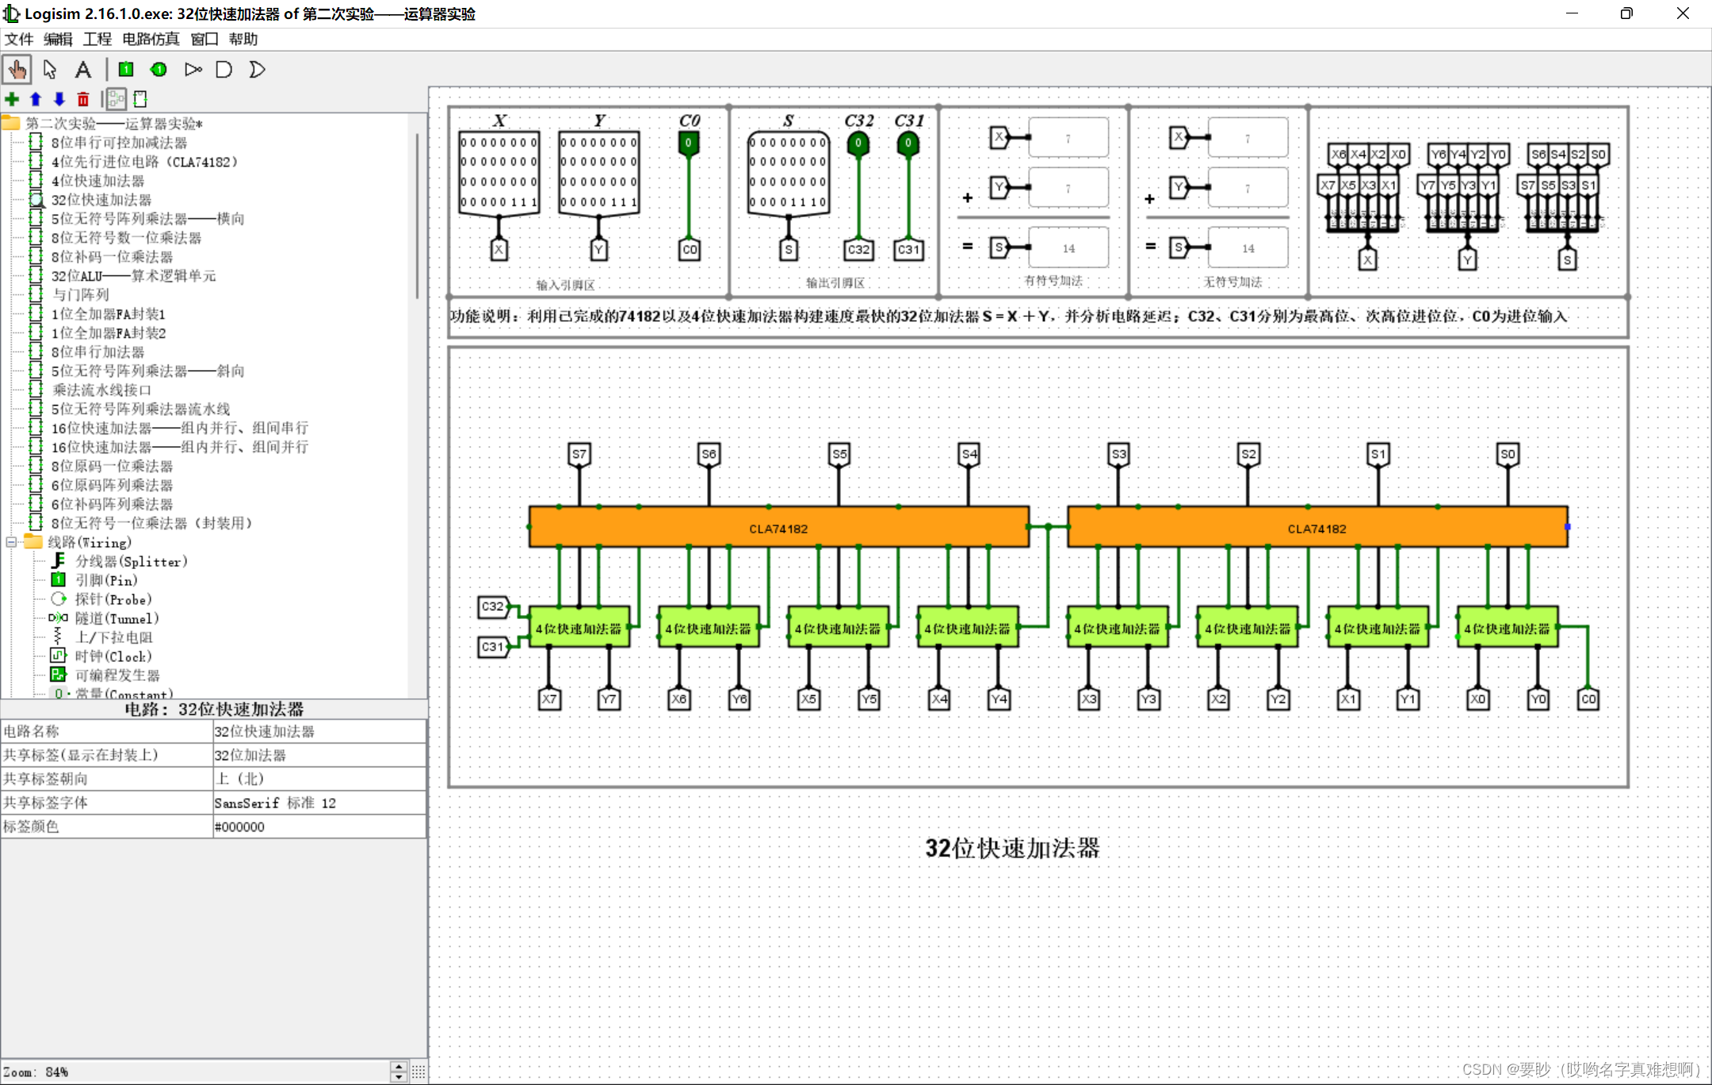Click the 标签颜色 #000000 color field
The width and height of the screenshot is (1712, 1085).
click(319, 826)
